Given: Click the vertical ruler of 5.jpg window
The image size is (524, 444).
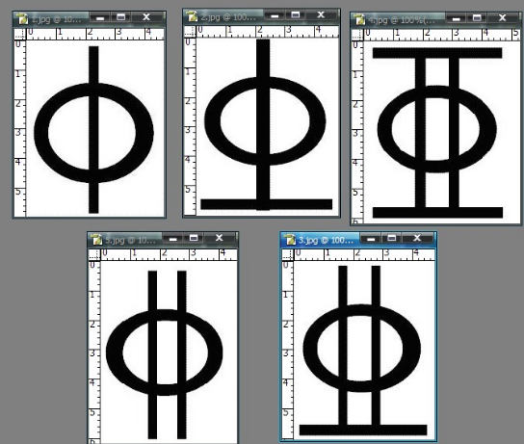Looking at the screenshot, I should coord(94,352).
